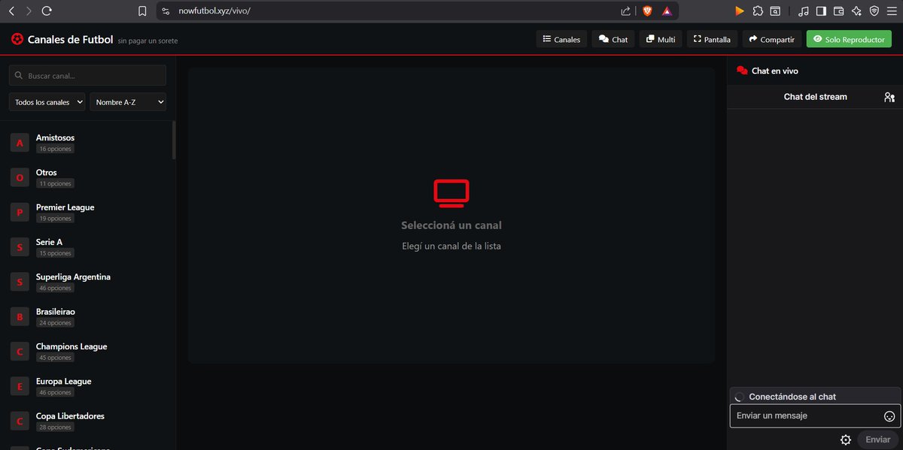Click the letter A badge for Amistosos
The height and width of the screenshot is (450, 903).
20,143
